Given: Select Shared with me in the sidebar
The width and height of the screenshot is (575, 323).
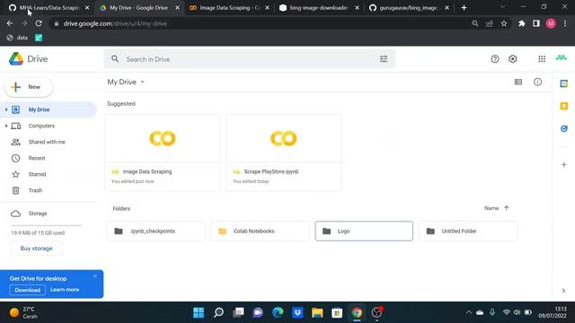Looking at the screenshot, I should tap(47, 142).
